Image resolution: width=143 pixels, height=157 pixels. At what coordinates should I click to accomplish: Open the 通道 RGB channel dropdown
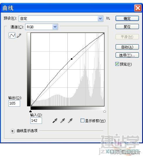click(41, 27)
